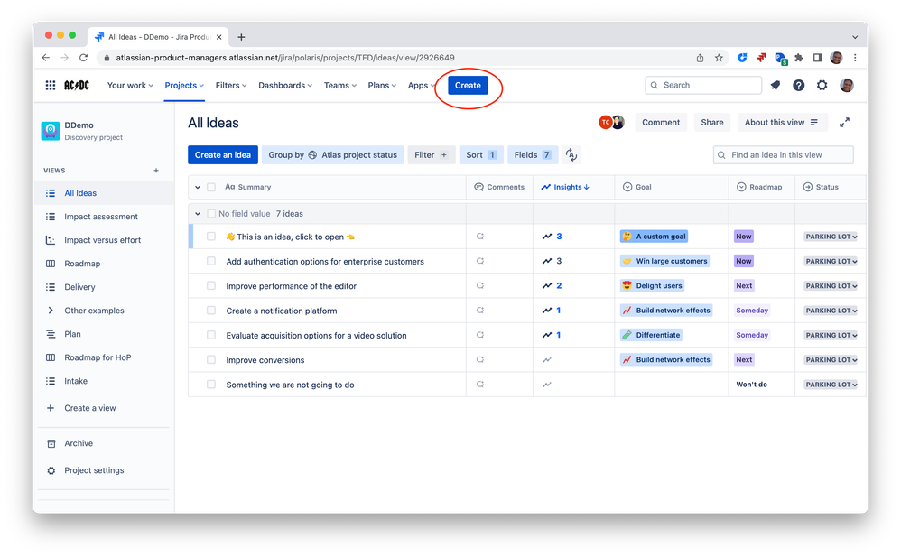Switch to the Impact assessment view
The image size is (901, 557).
pyautogui.click(x=101, y=217)
